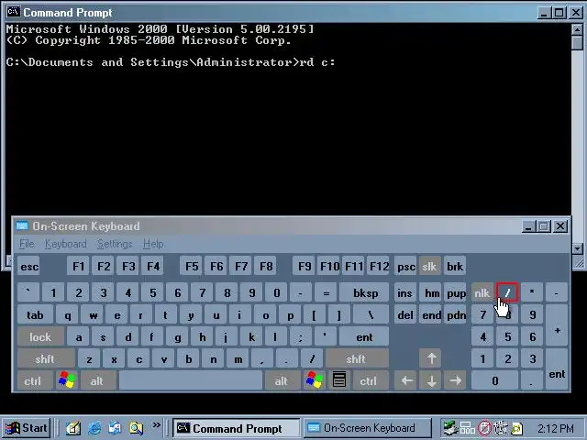
Task: Toggle the slk scroll lock key
Action: pyautogui.click(x=429, y=266)
